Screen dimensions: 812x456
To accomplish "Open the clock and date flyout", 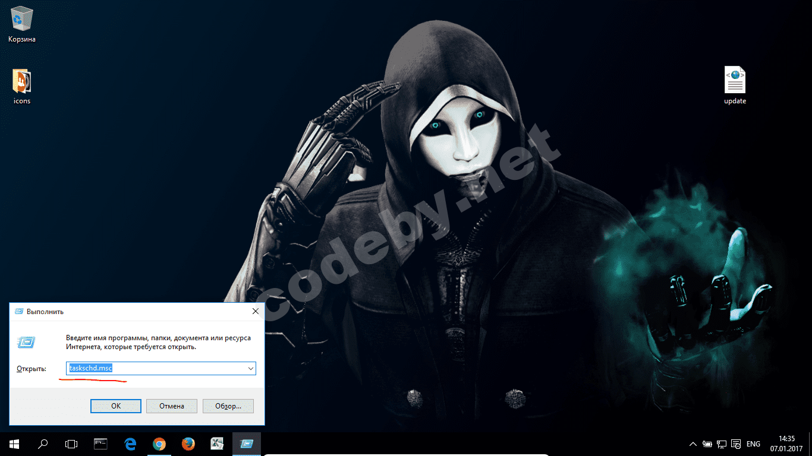I will pyautogui.click(x=786, y=444).
